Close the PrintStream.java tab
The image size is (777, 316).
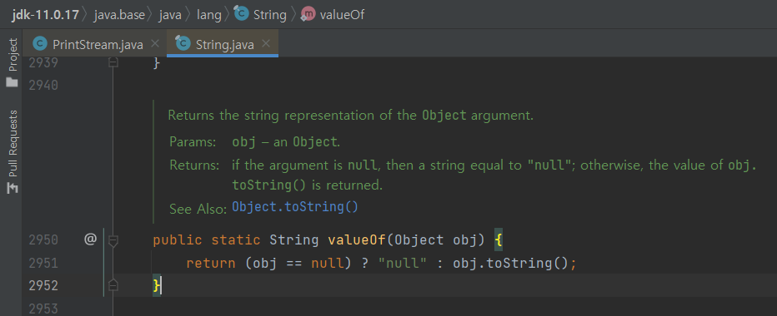154,43
